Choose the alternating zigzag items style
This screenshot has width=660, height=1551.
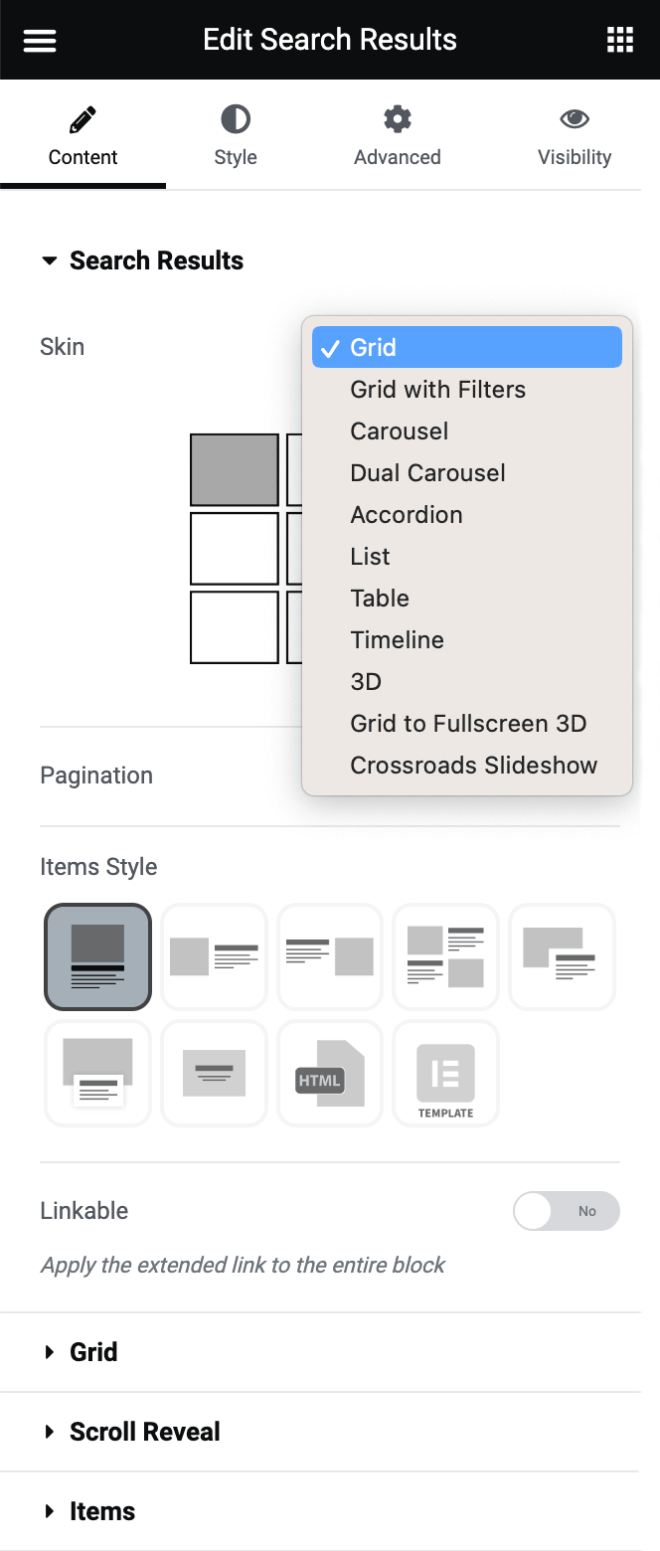(445, 956)
